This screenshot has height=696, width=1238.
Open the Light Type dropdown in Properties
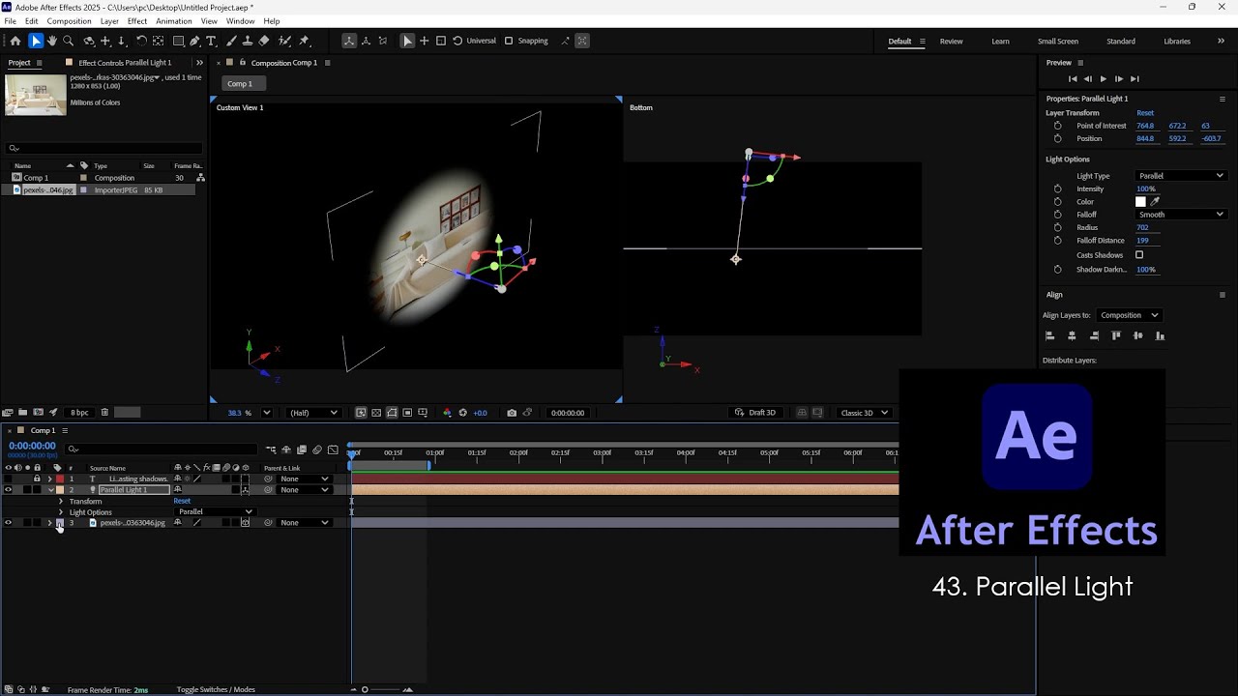tap(1181, 176)
